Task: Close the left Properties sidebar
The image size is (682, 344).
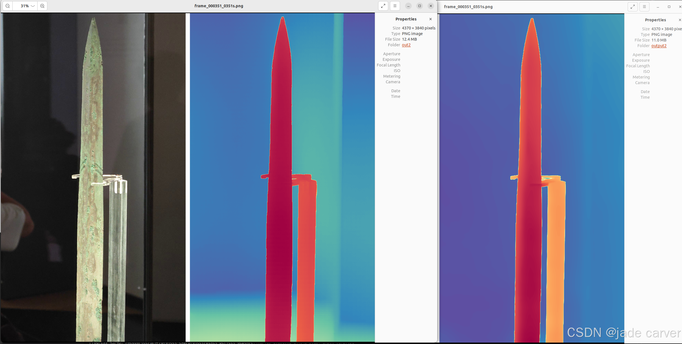Action: click(431, 19)
